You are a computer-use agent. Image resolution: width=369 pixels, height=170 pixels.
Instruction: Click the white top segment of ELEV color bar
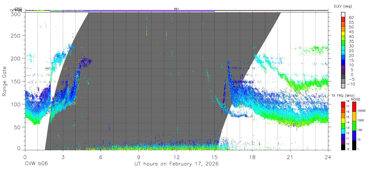[x=343, y=15]
